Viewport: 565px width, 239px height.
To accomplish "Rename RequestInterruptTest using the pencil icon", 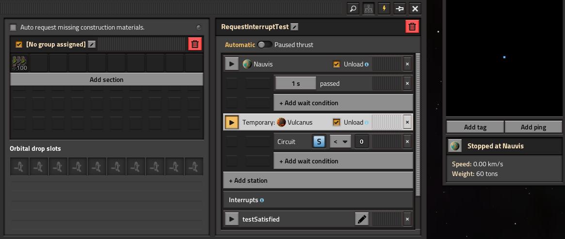I will click(294, 27).
